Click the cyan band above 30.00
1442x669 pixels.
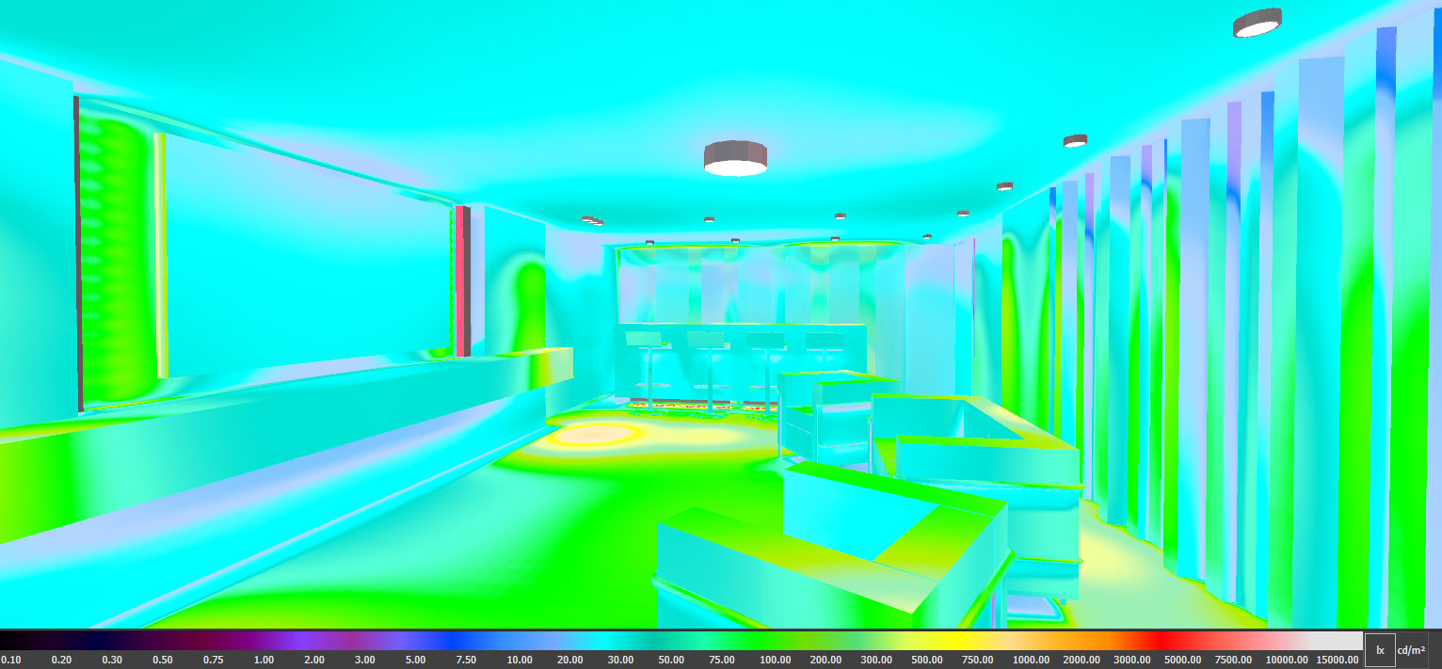coord(619,641)
